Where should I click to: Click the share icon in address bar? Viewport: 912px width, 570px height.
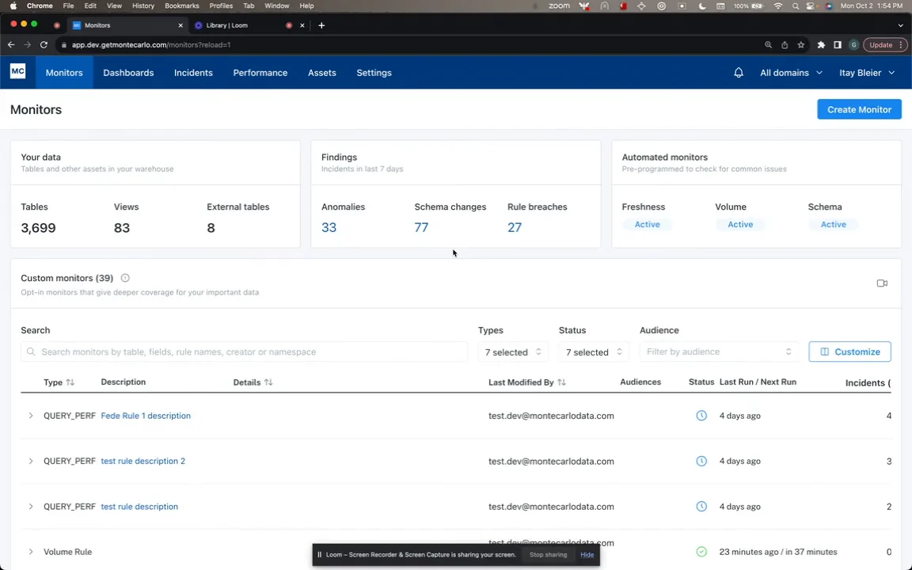pyautogui.click(x=785, y=45)
